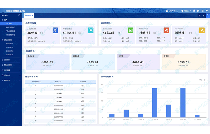This screenshot has width=210, height=134.
Task: Click the orange camera icon in 人脸卡口资源 card
Action: click(166, 30)
